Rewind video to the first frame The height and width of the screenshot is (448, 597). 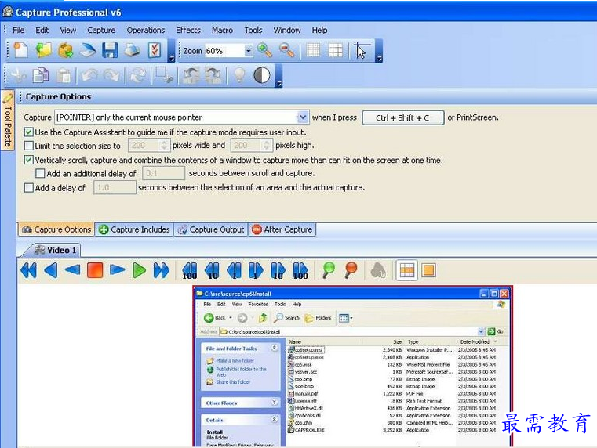tap(29, 270)
